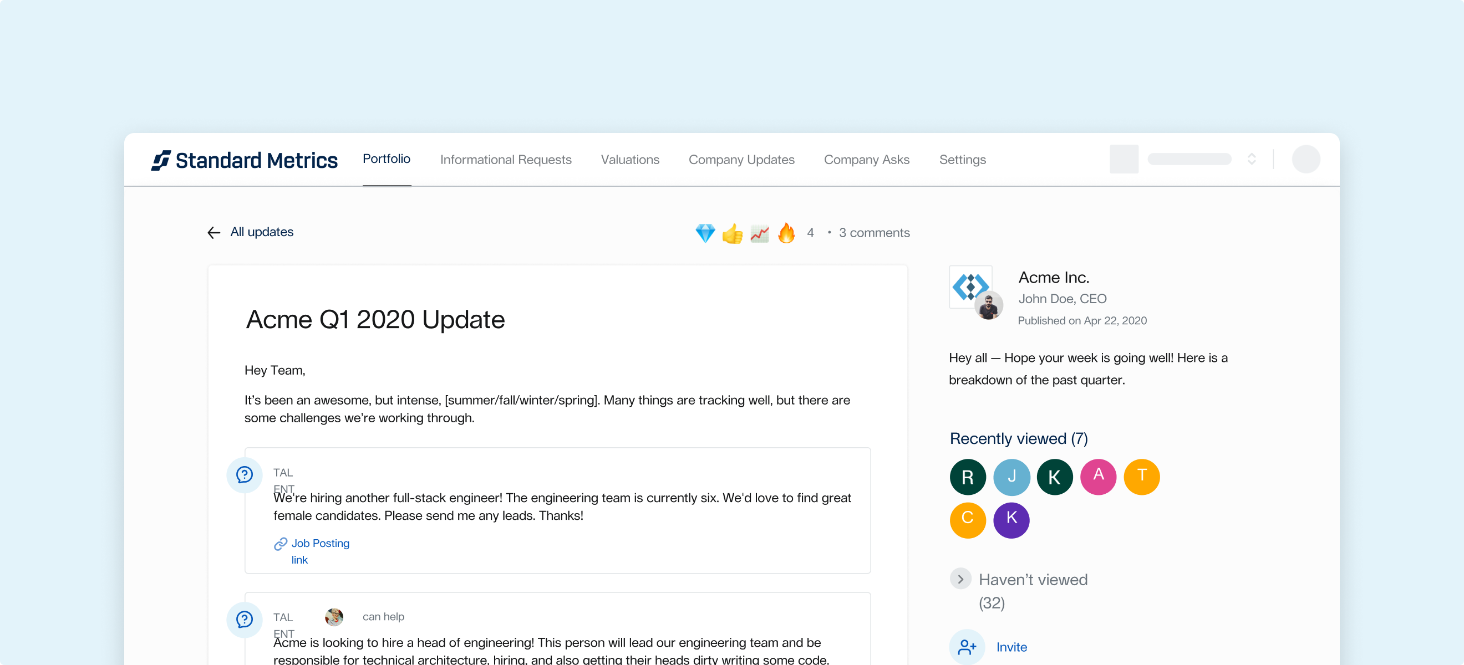Click the Acme Q1 2020 Update title
This screenshot has width=1464, height=665.
point(375,319)
